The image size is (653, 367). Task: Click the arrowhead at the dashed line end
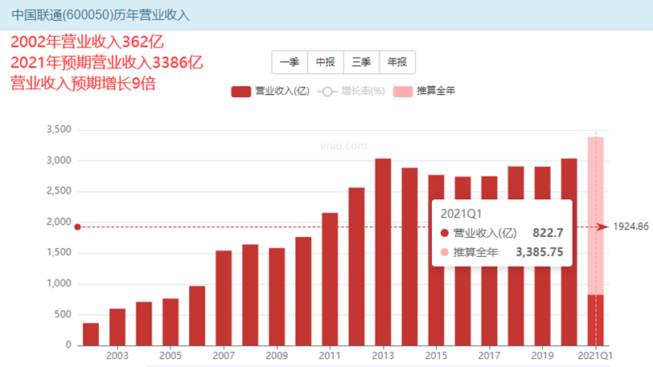coord(602,226)
